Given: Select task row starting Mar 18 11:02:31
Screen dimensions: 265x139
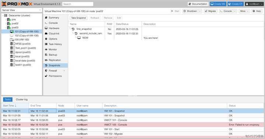Looking at the screenshot, I should click(132, 111).
